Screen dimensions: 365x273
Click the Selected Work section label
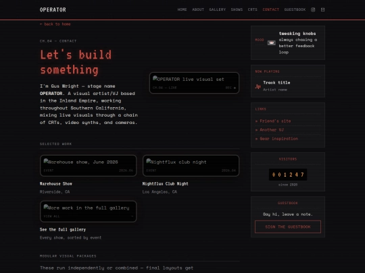point(55,144)
